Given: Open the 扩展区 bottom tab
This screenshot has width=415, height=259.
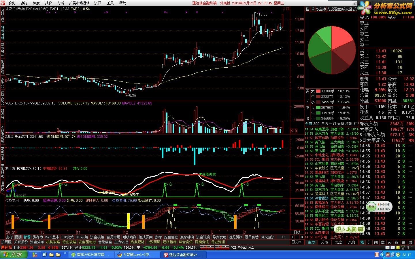Looking at the screenshot, I should [6, 242].
